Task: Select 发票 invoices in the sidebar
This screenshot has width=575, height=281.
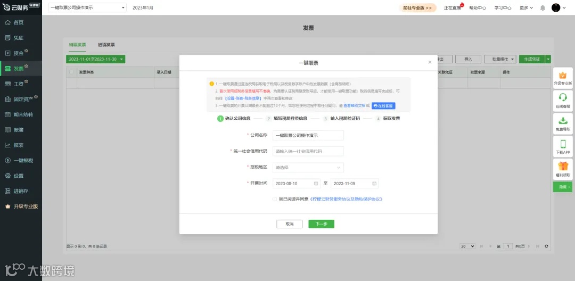Action: [x=21, y=69]
